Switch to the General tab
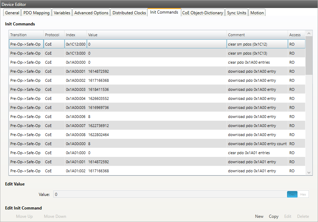318x222 pixels. 12,13
